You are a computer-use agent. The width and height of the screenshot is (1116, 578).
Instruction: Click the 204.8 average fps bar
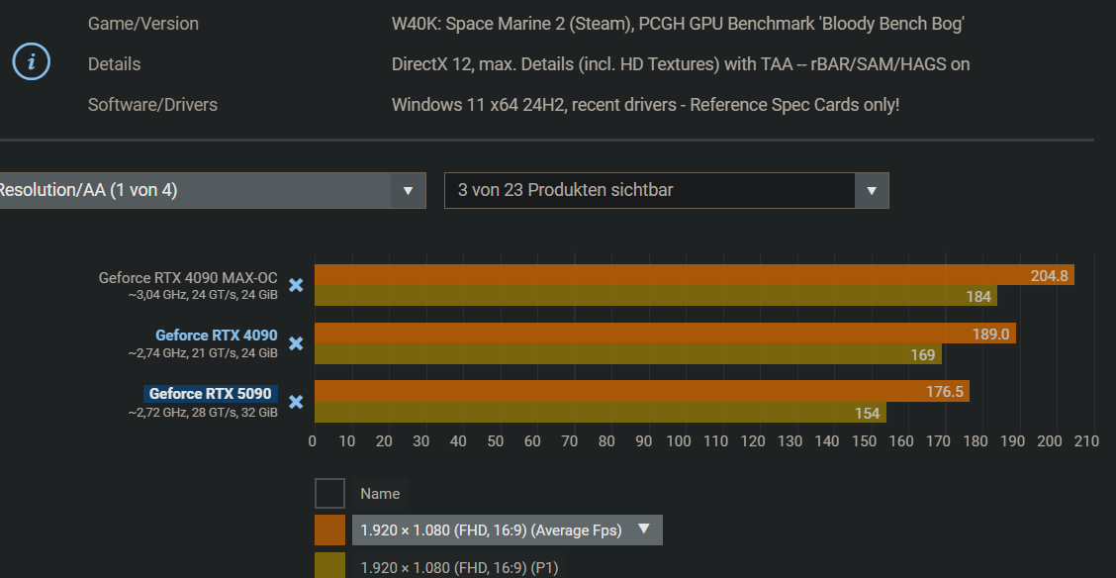694,275
